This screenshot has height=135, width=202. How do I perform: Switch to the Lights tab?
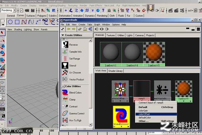pos(129,35)
